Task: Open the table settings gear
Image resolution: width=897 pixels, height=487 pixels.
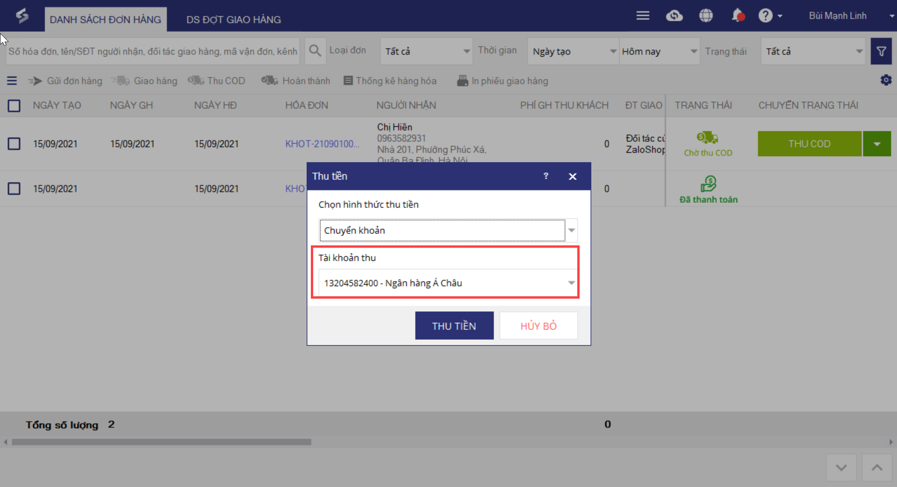Action: [x=886, y=80]
